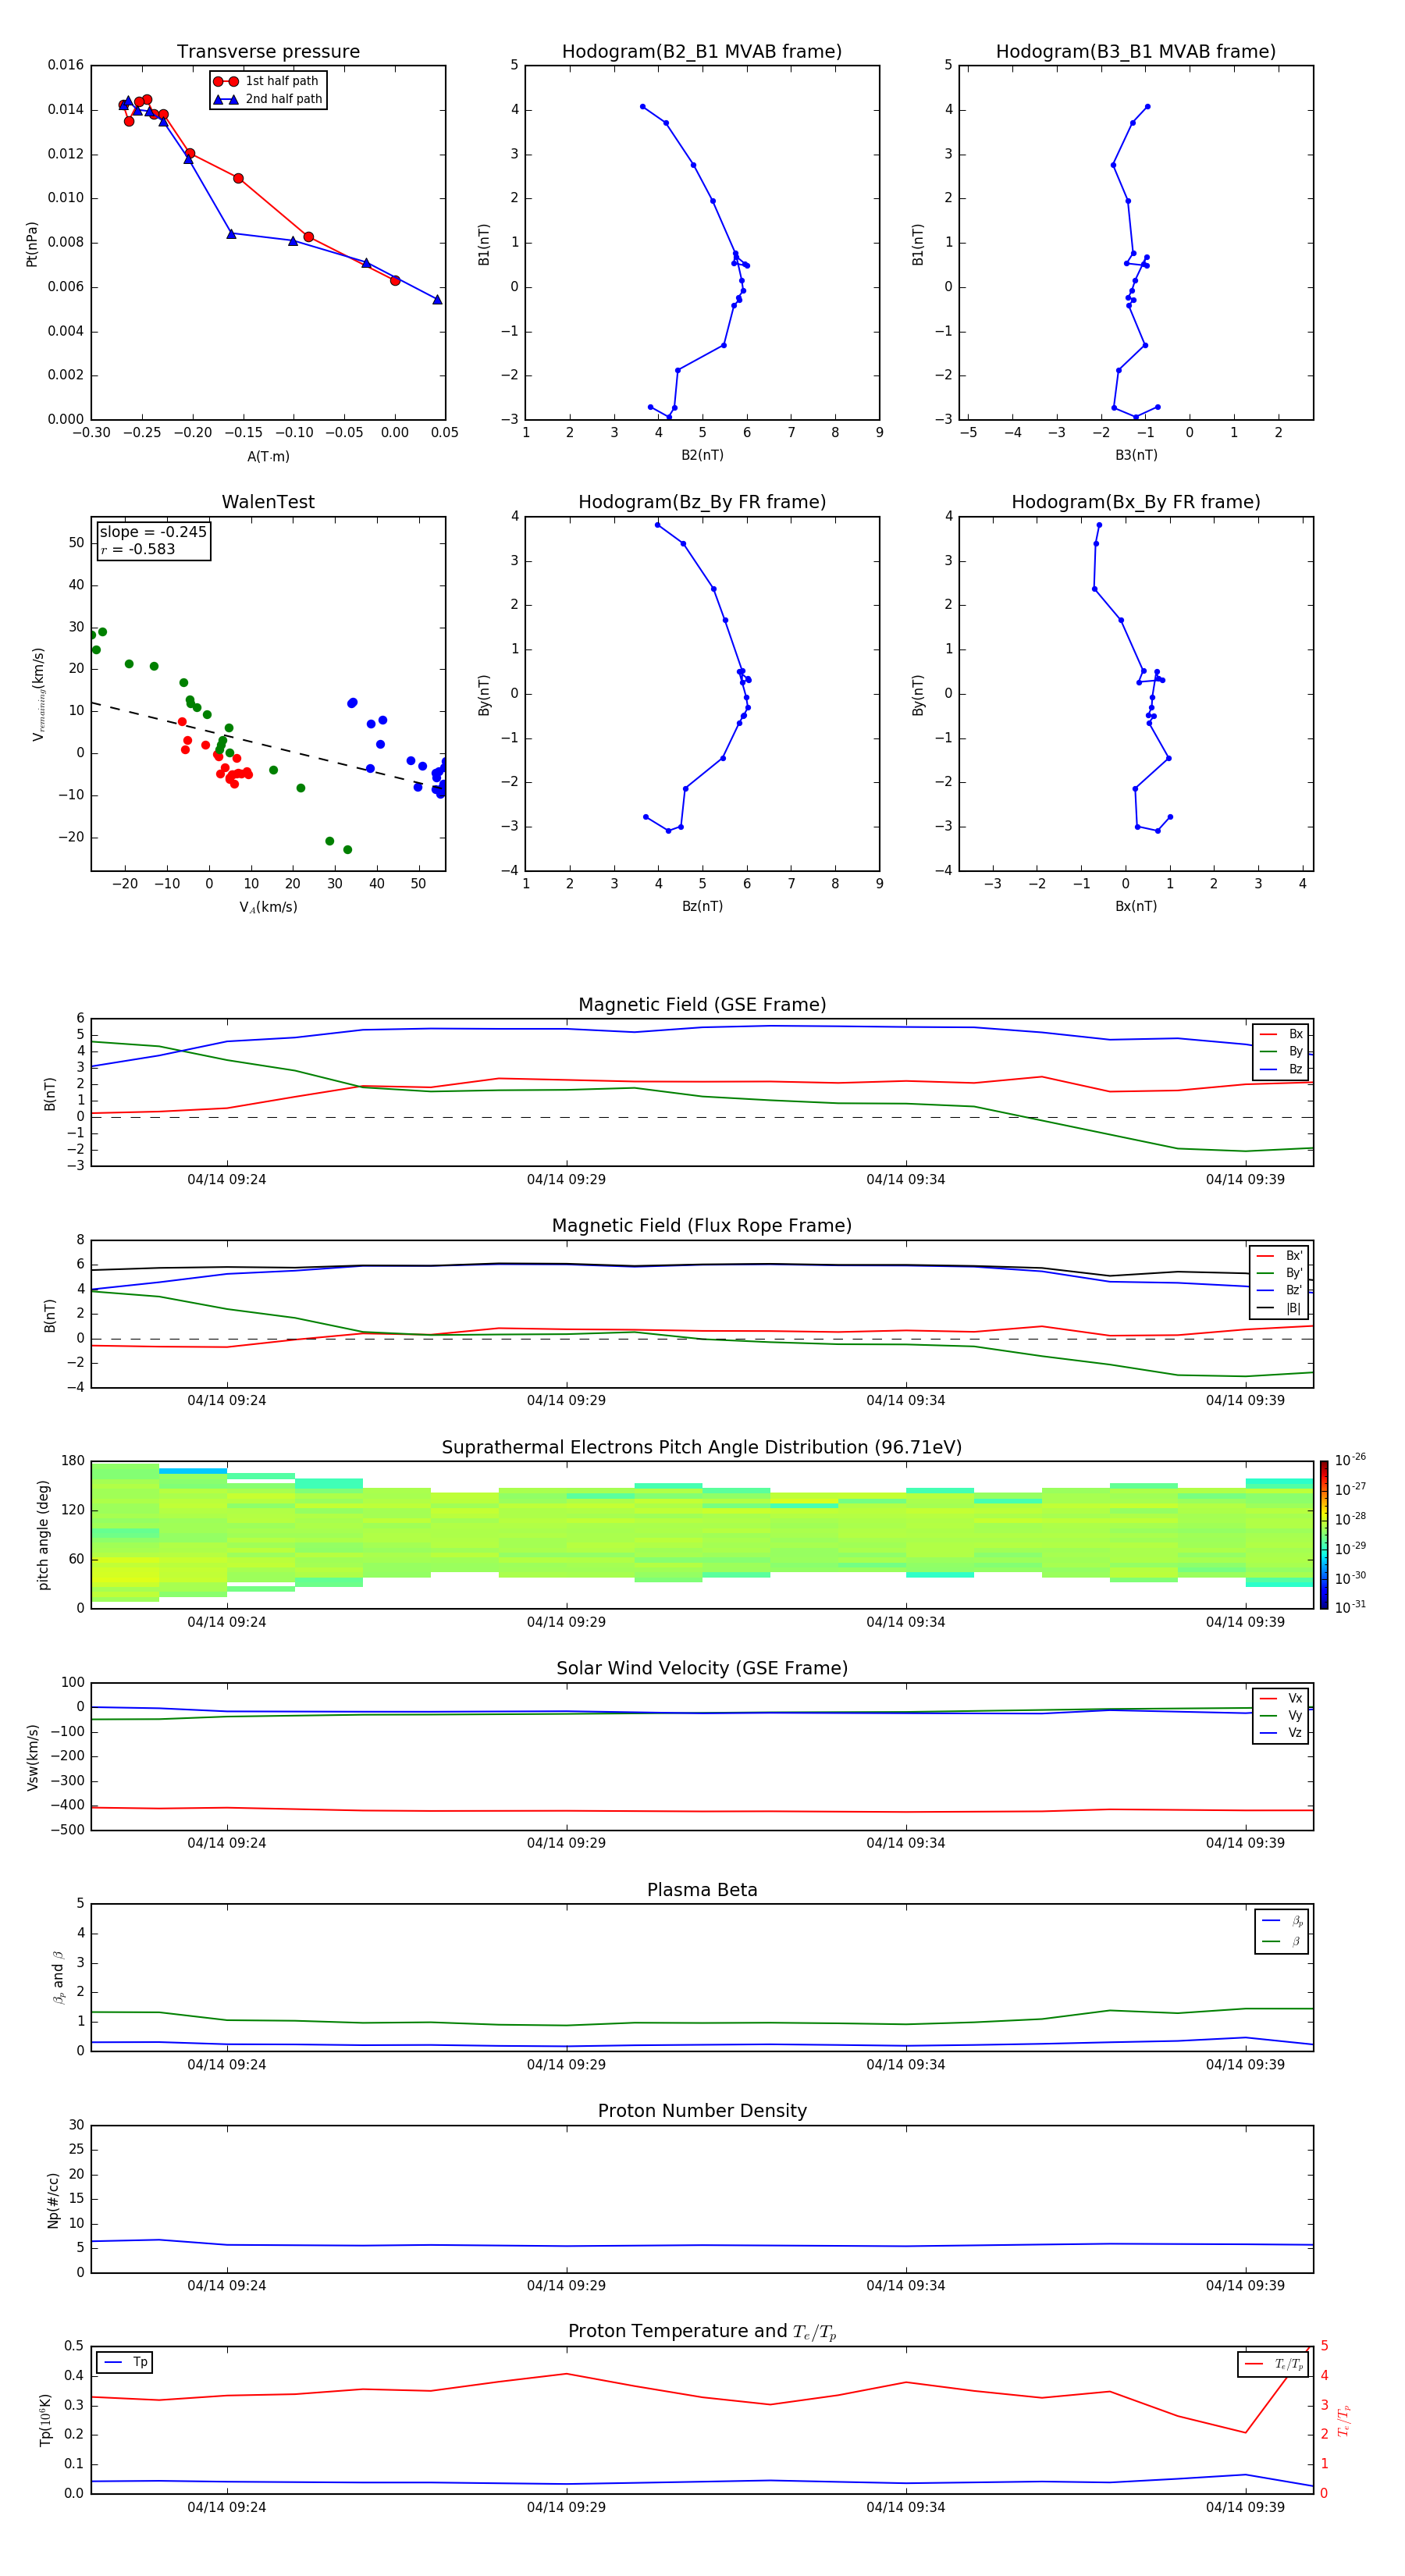Click the pitch angle colorbar scale
This screenshot has width=1405, height=2576.
coord(1324,1535)
